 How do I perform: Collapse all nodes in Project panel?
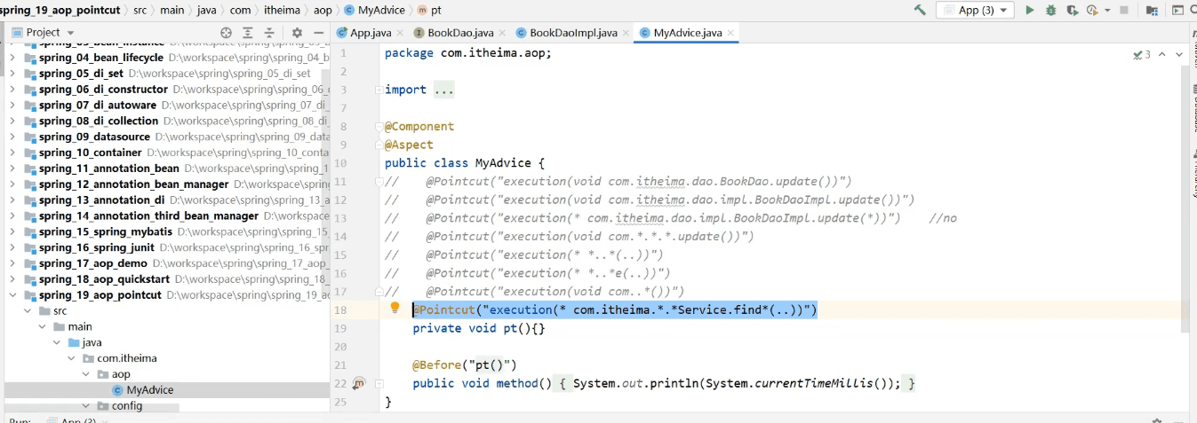coord(269,33)
